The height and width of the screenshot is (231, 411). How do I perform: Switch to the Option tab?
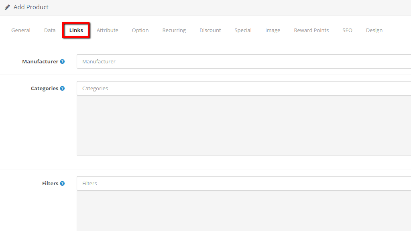point(140,30)
